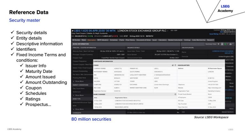Click the Coupon Type value Fixed:Plain Vanilla Fixed Coupon
This screenshot has height=138, width=245.
click(113, 58)
